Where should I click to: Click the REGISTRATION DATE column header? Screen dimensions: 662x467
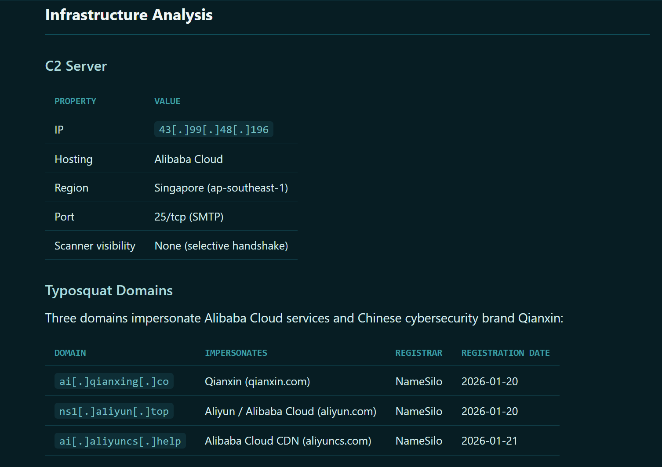(x=506, y=353)
